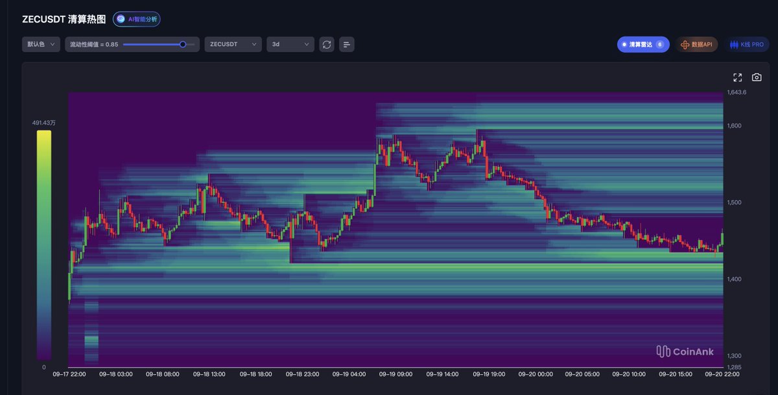
Task: Click the 09-19 14:00 time label
Action: 443,374
